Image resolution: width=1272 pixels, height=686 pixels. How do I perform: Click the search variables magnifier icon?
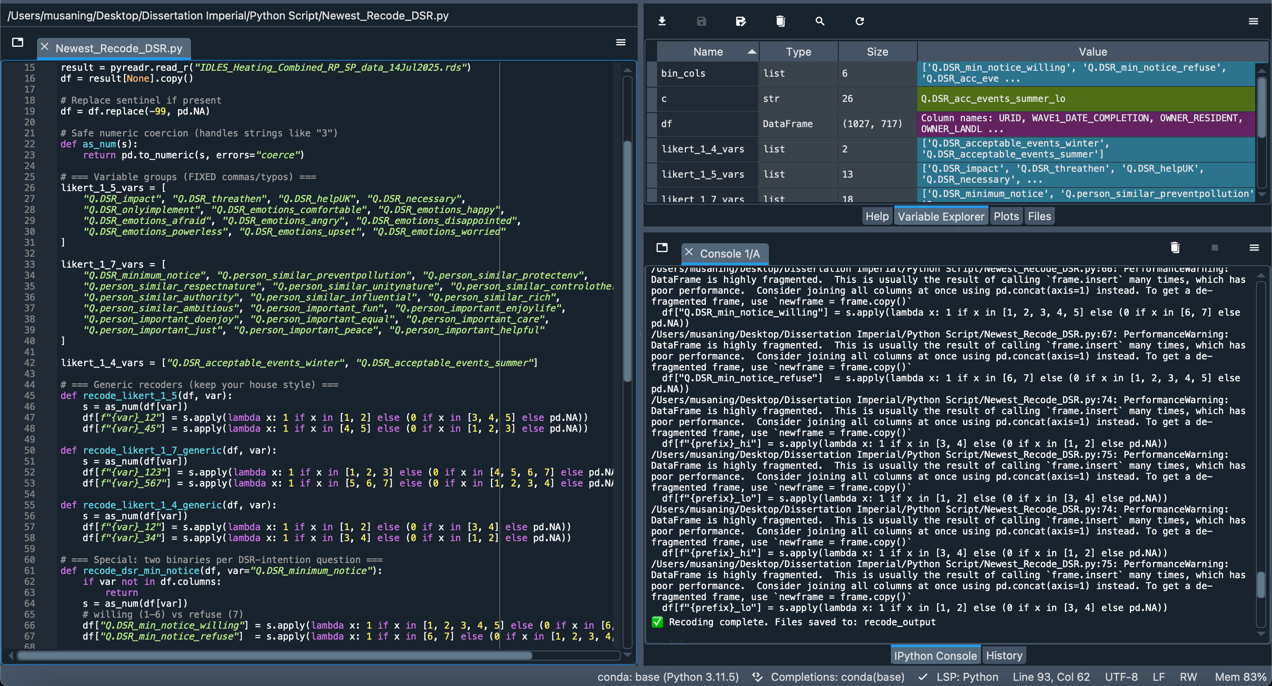coord(820,21)
